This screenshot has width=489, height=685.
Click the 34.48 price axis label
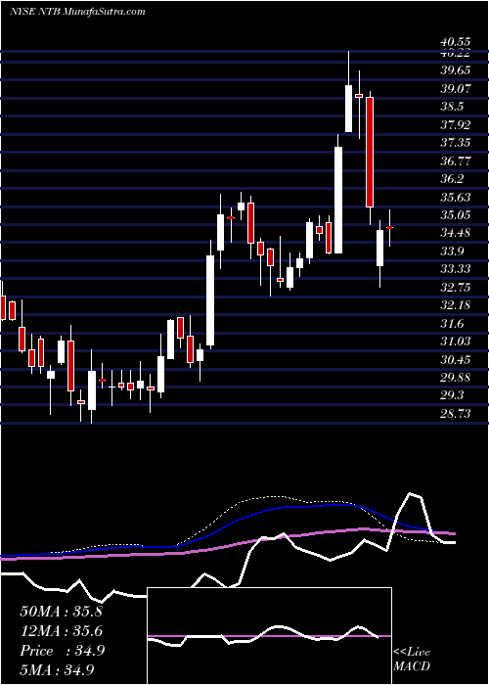456,233
